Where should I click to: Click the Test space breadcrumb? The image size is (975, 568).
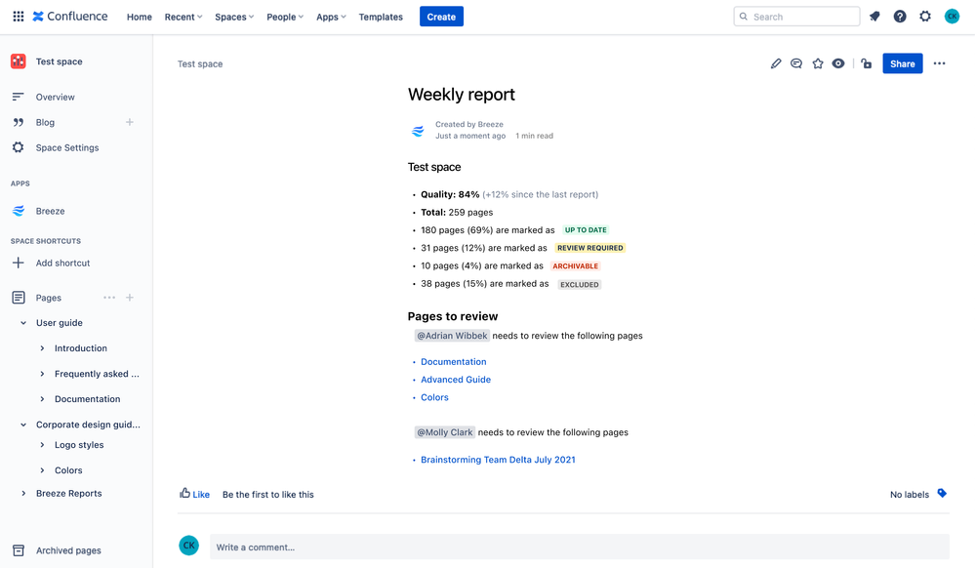(200, 63)
